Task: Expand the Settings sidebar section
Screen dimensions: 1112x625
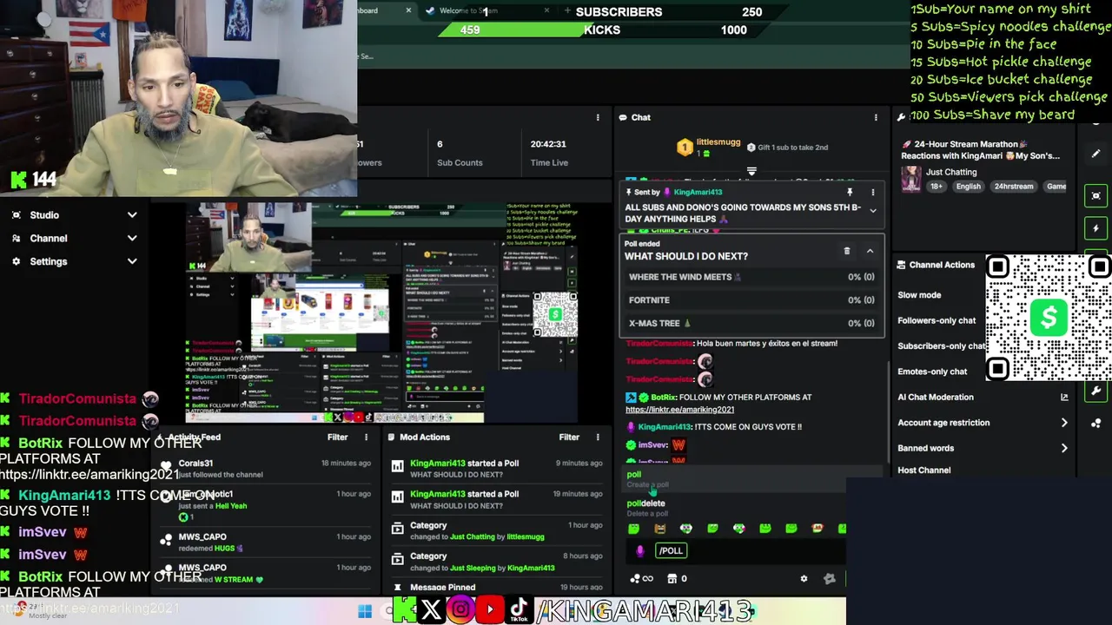Action: pyautogui.click(x=74, y=261)
